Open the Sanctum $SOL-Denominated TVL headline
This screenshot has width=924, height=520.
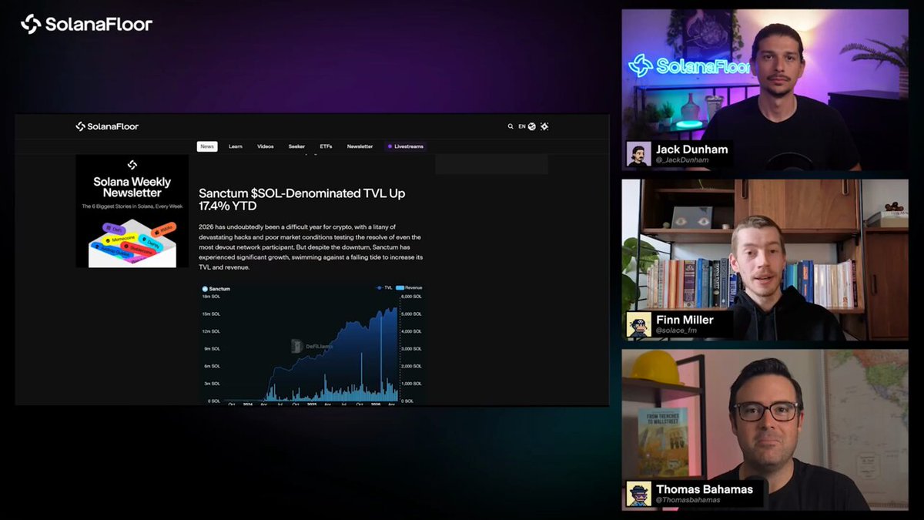tap(302, 200)
